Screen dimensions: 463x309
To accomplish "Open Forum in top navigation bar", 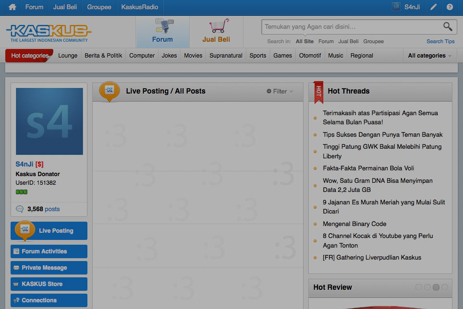I will tap(34, 7).
